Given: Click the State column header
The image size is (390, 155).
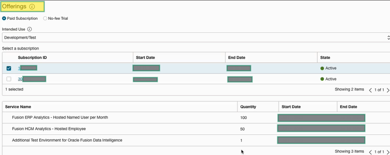Looking at the screenshot, I should point(325,57).
